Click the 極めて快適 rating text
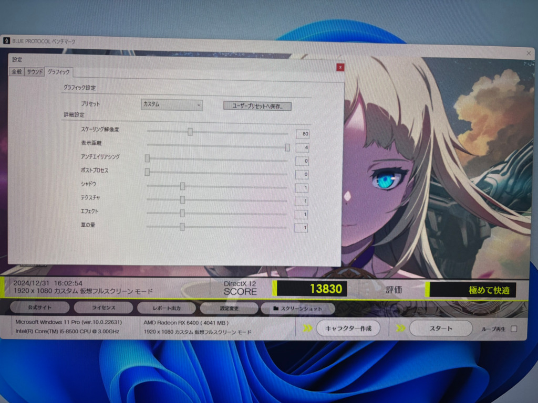Image resolution: width=538 pixels, height=403 pixels. pyautogui.click(x=489, y=291)
